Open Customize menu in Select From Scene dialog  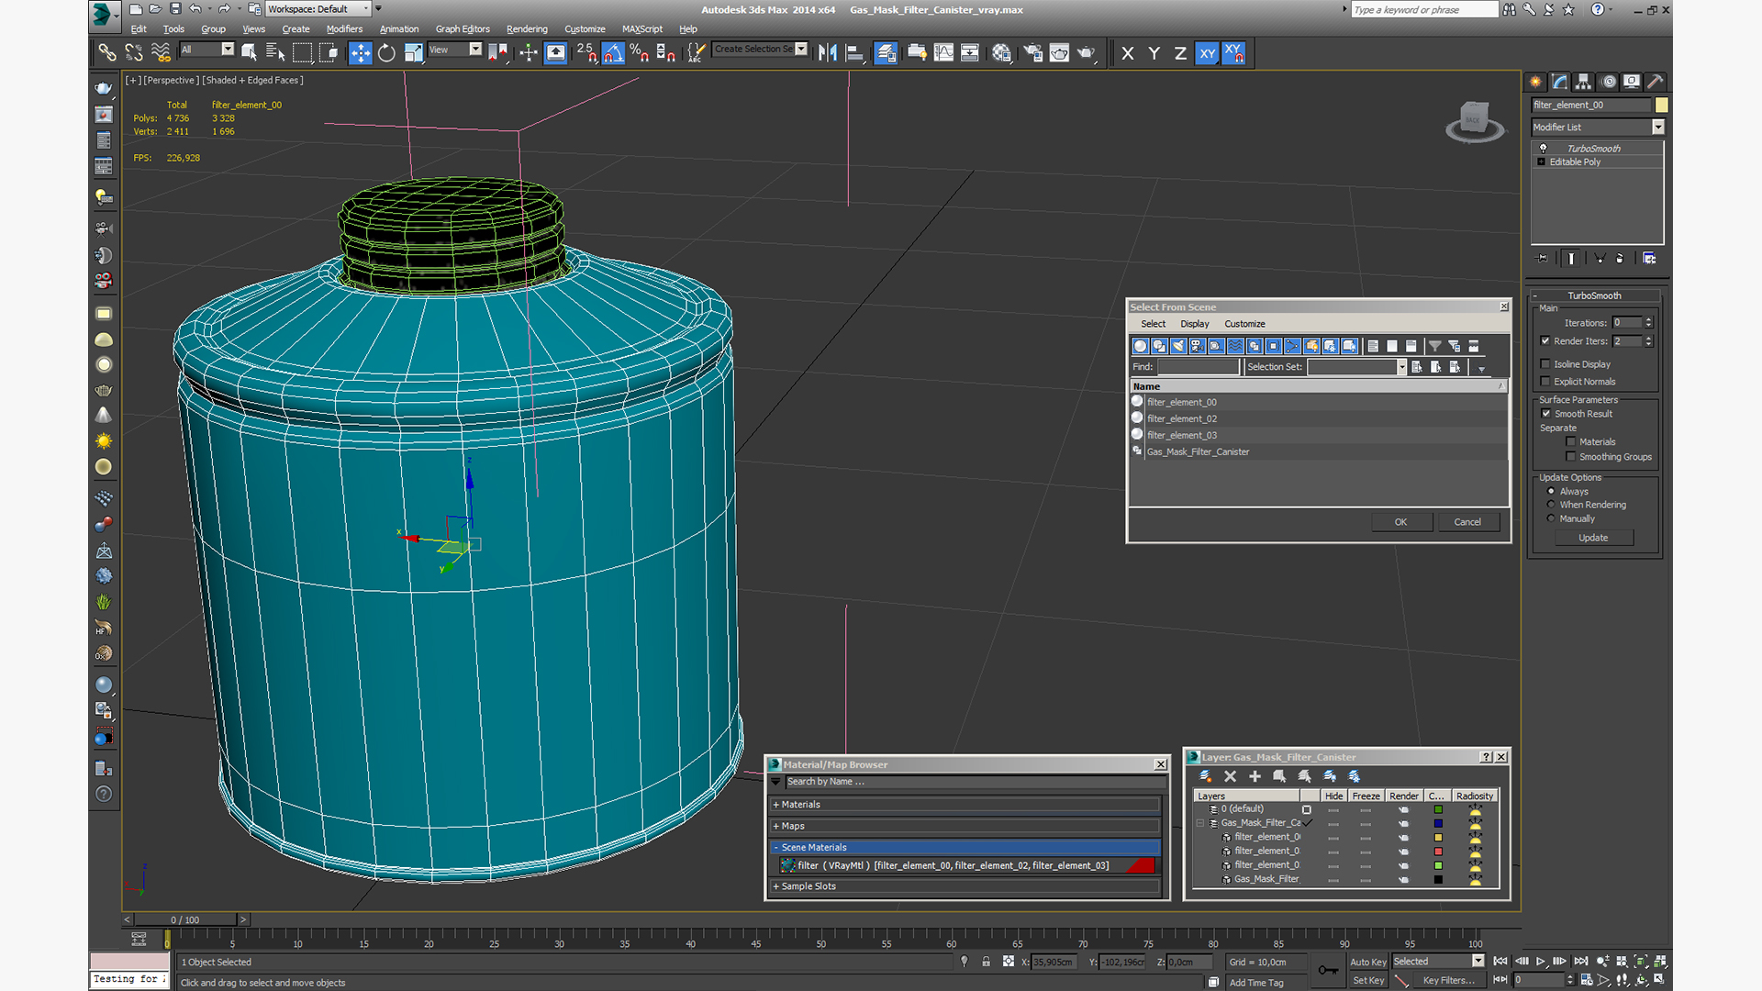pyautogui.click(x=1244, y=324)
